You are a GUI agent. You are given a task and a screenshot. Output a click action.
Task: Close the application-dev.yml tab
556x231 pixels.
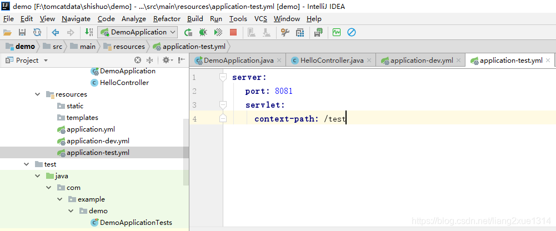pyautogui.click(x=459, y=61)
